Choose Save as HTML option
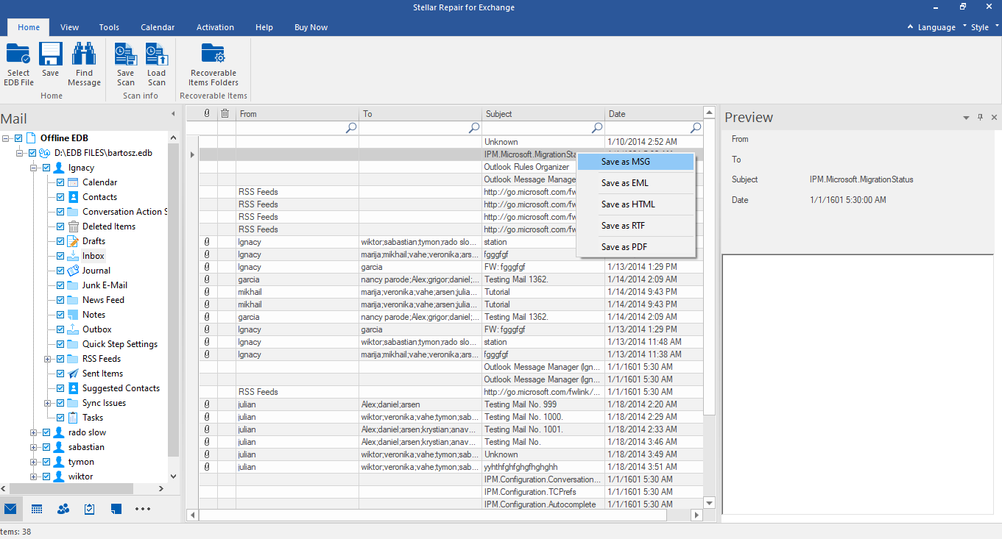The height and width of the screenshot is (539, 1002). (x=636, y=204)
